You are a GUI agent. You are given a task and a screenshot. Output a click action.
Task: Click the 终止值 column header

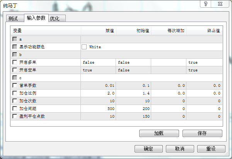point(204,30)
